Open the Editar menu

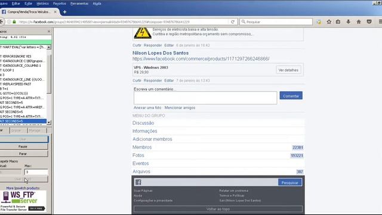16,4
